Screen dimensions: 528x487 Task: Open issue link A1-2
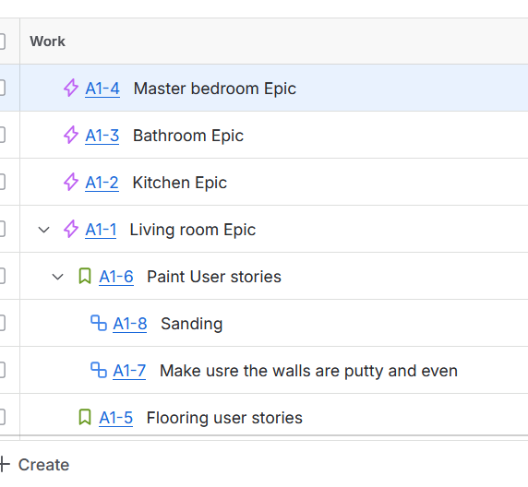(102, 183)
